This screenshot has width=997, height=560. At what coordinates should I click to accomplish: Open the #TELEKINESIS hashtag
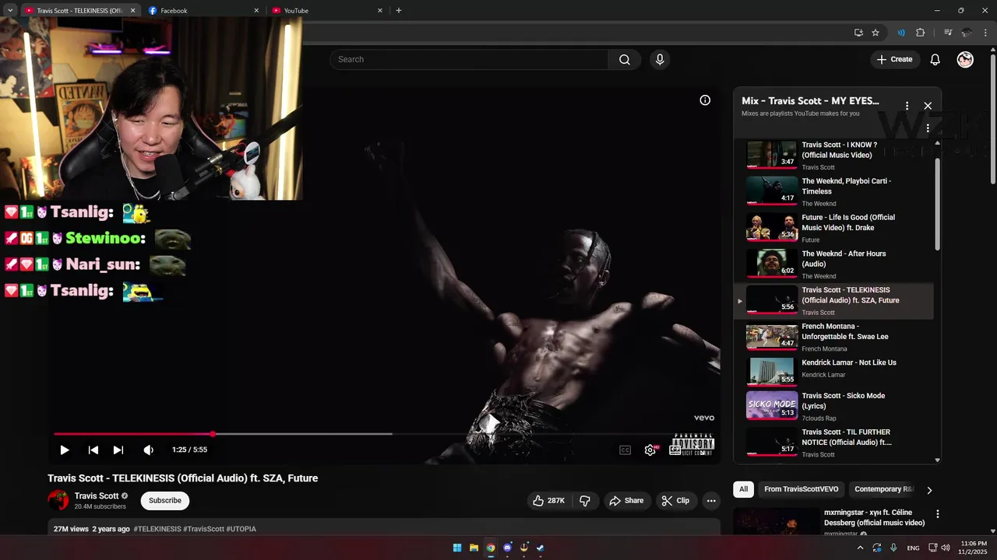click(x=157, y=529)
